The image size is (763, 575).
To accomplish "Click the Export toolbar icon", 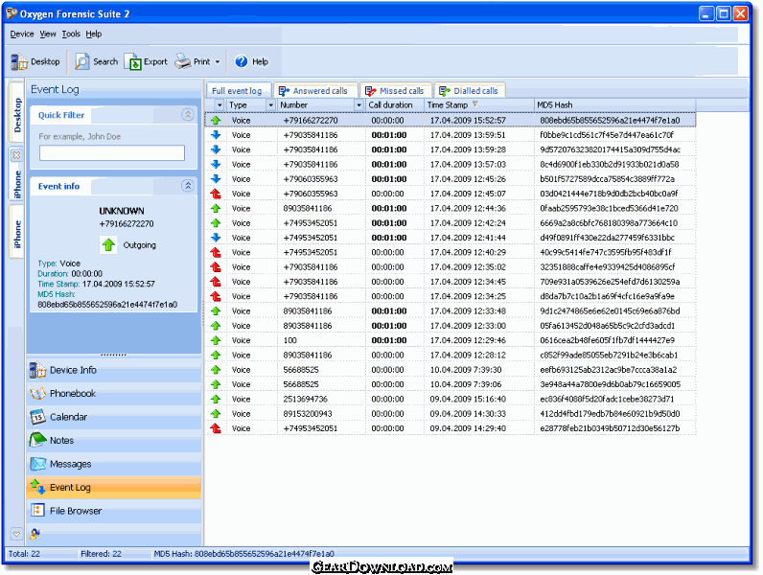I will click(133, 61).
